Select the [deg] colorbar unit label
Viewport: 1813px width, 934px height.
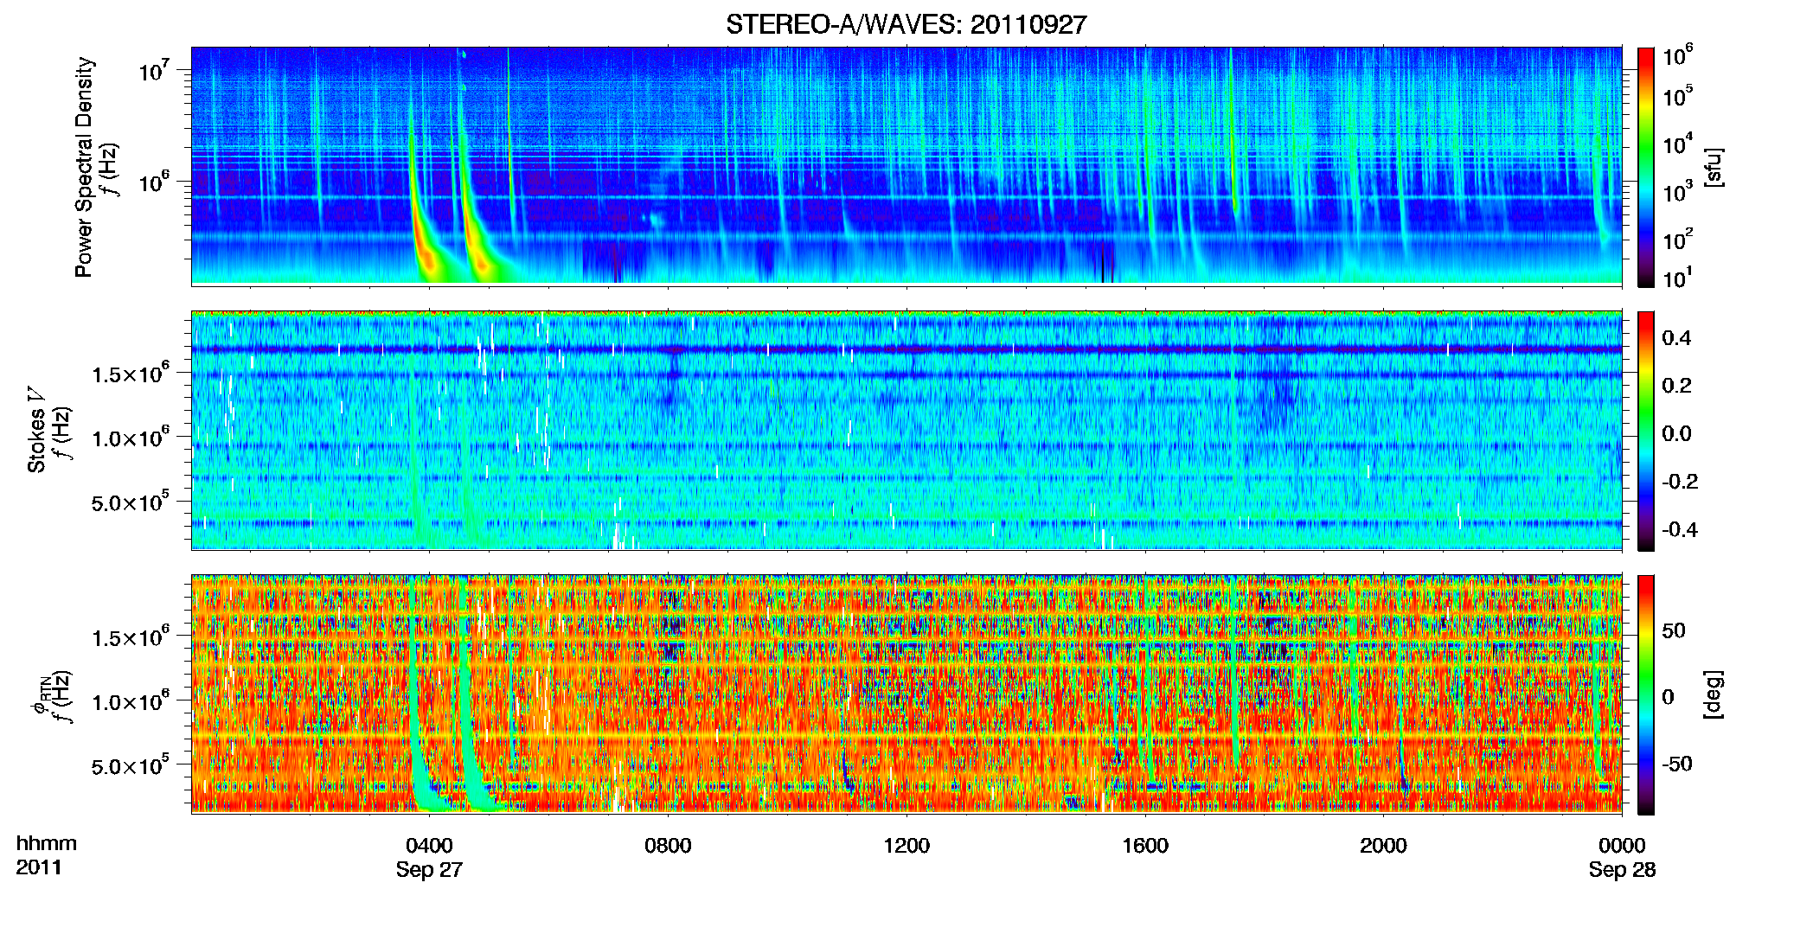click(x=1712, y=694)
